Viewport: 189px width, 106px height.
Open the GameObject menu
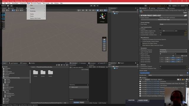tap(15, 3)
